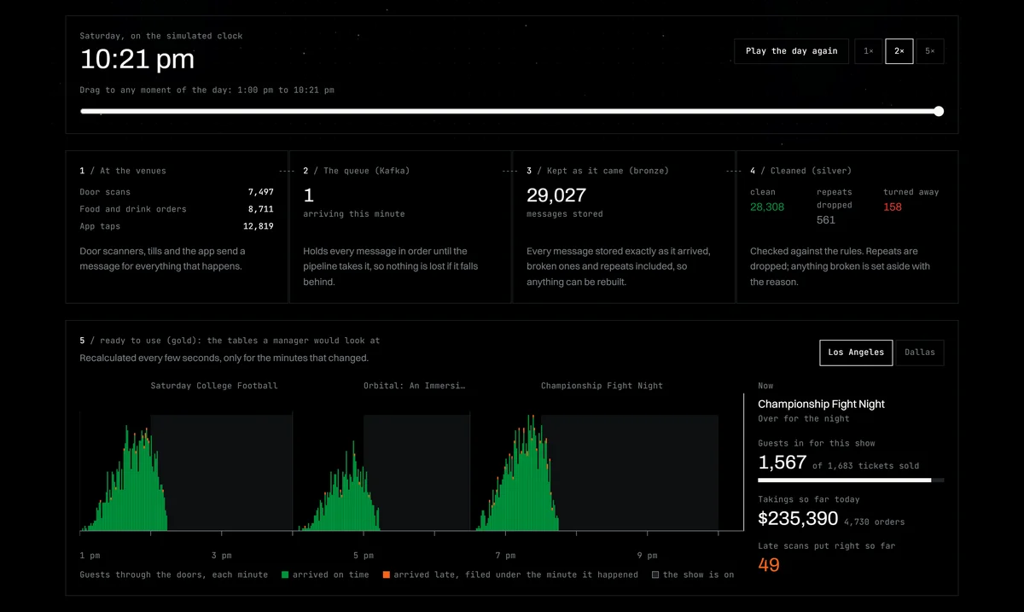Screen dimensions: 1024x612
Task: Click the orange "arrived late" legend swatch
Action: [x=387, y=575]
